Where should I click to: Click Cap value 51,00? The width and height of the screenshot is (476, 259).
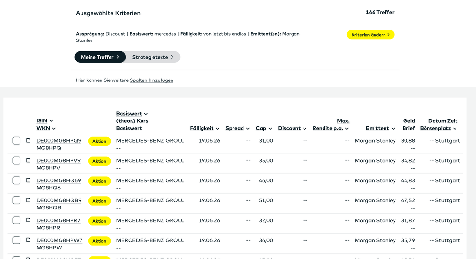[x=265, y=200]
